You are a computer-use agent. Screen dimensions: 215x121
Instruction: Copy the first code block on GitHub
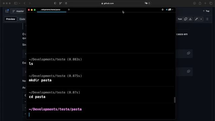click(188, 53)
